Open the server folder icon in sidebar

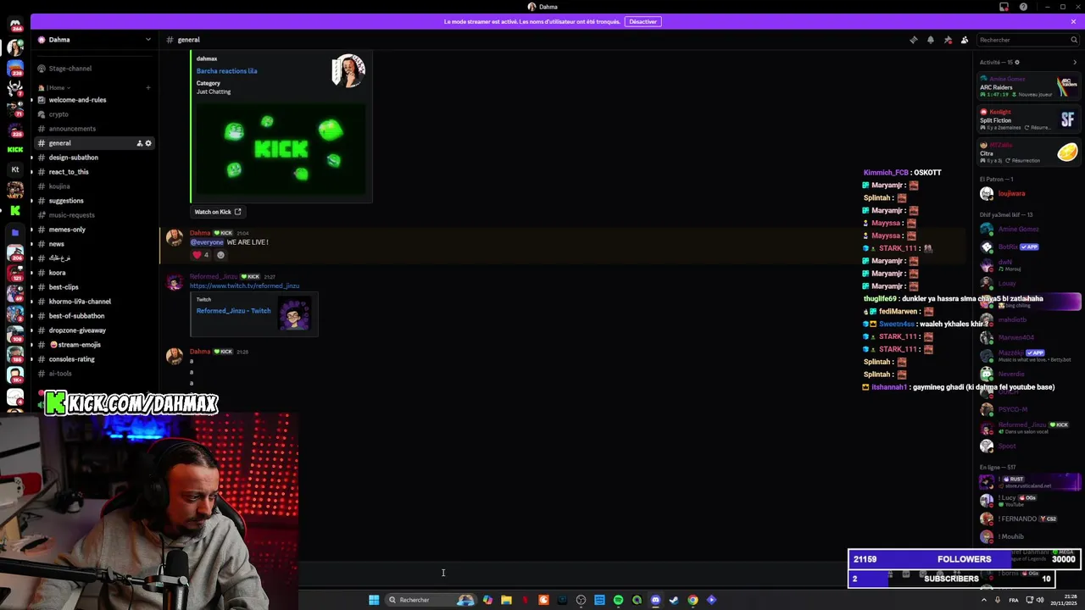(x=15, y=232)
